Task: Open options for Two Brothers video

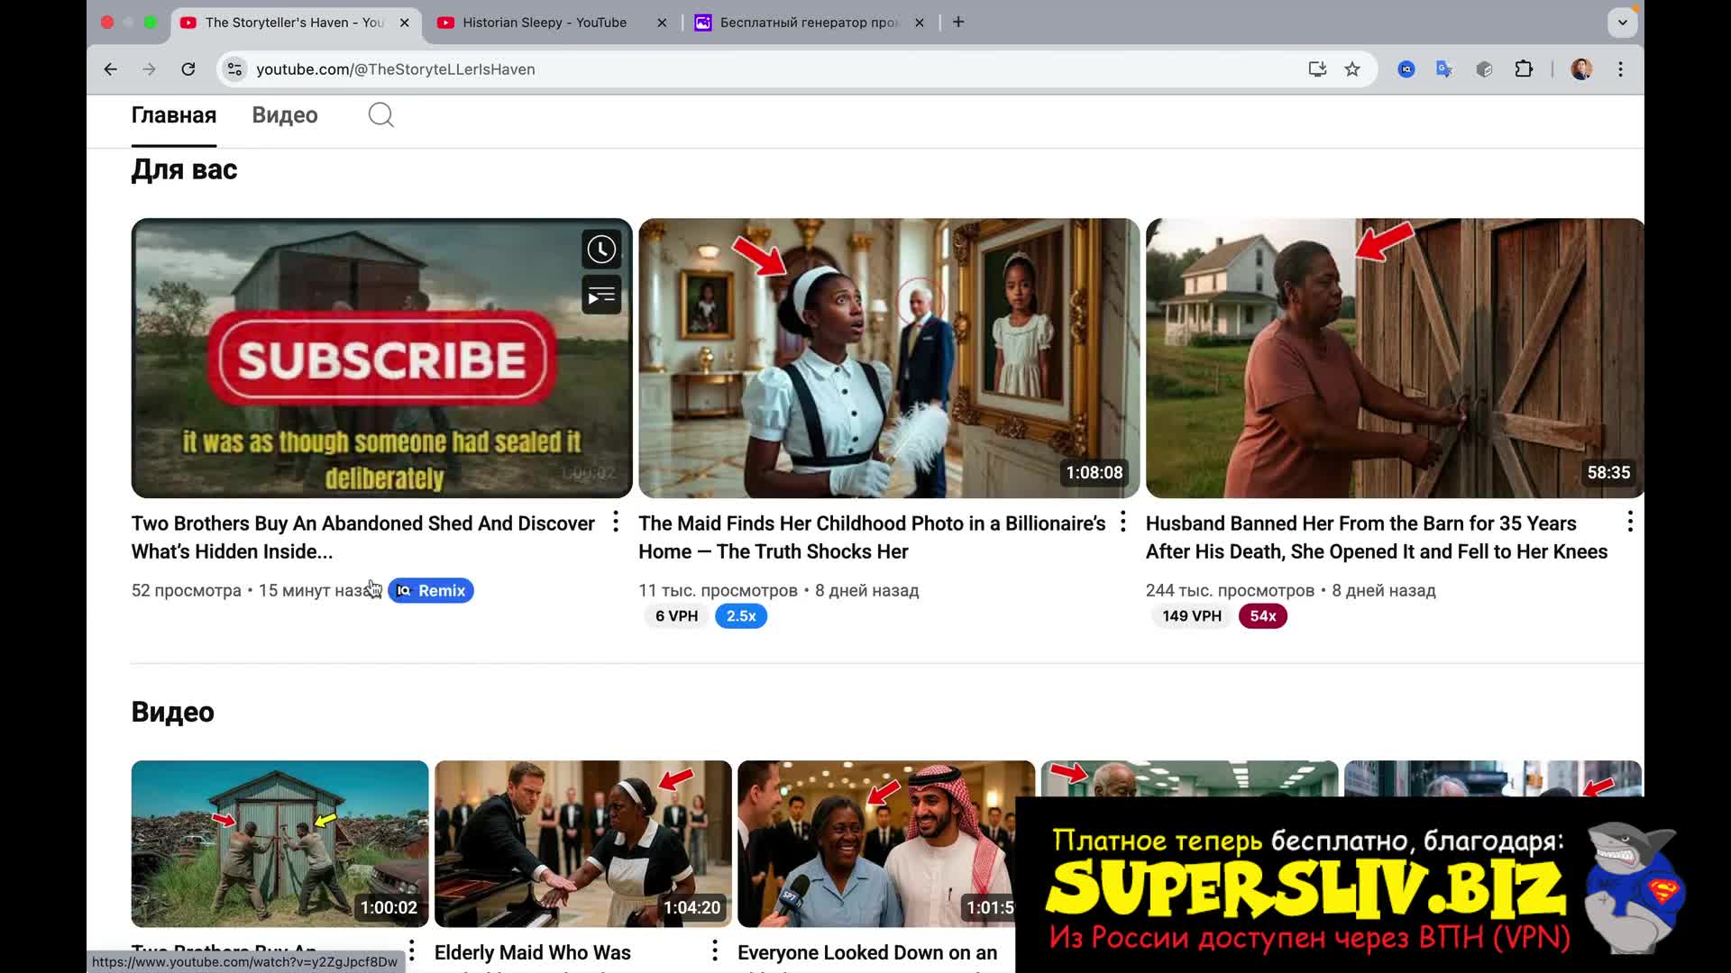Action: [x=616, y=522]
